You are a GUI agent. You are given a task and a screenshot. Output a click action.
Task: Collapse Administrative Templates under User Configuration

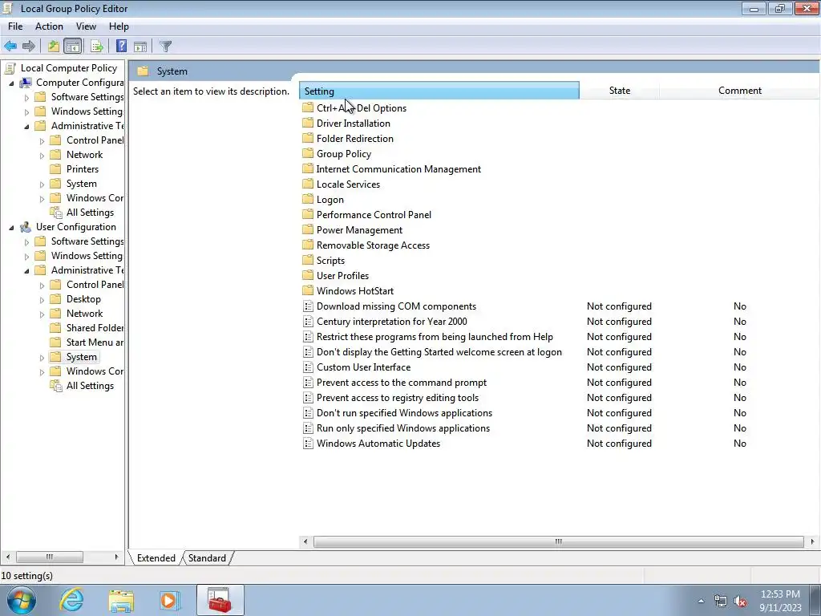click(26, 271)
